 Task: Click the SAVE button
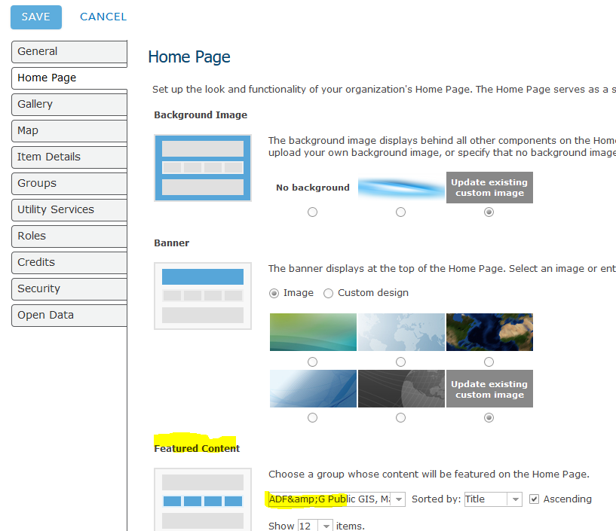35,17
